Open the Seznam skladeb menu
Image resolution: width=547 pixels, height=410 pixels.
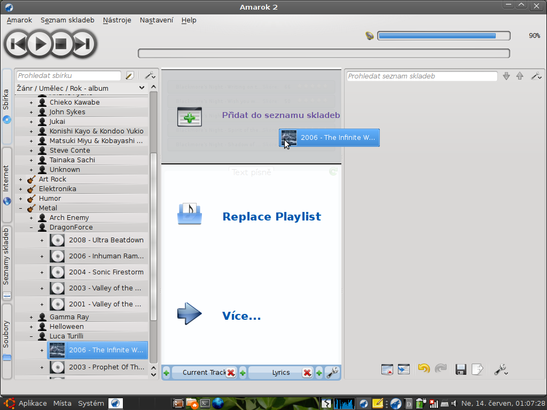67,20
